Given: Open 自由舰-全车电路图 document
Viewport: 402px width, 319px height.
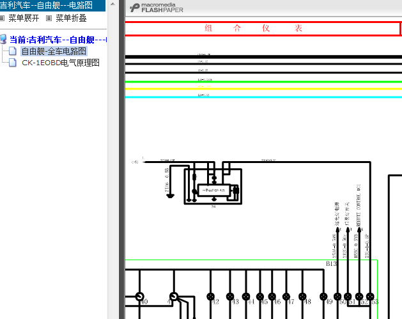Looking at the screenshot, I should (54, 51).
